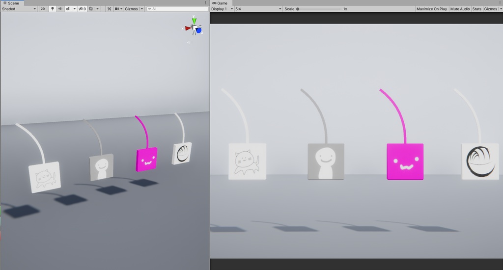Switch to the Scene tab
The image size is (503, 270).
11,3
